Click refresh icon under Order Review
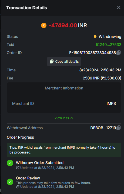This screenshot has height=194, width=124. pos(18,187)
